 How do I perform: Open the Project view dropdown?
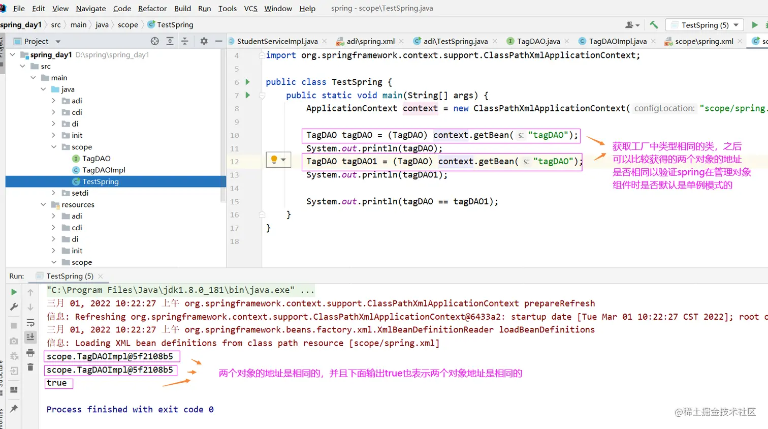coord(58,41)
